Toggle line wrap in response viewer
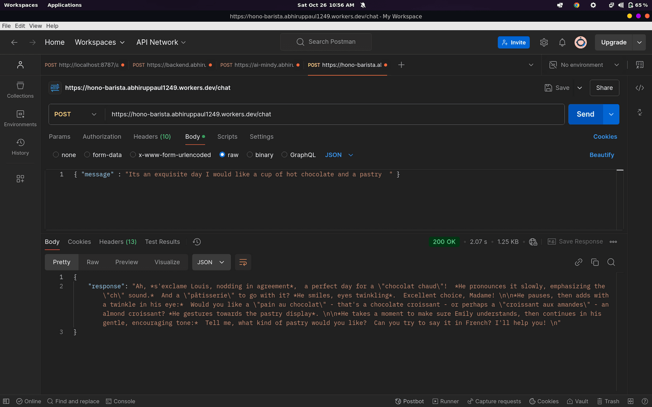This screenshot has height=407, width=652. pyautogui.click(x=243, y=262)
